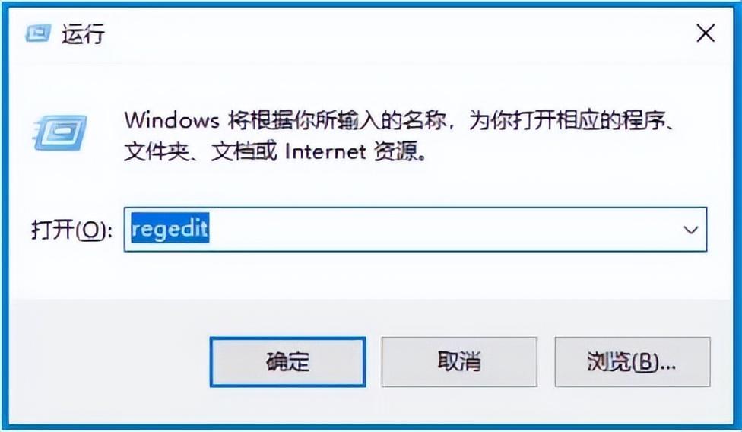The height and width of the screenshot is (432, 742).
Task: Click the 将根据你所输入的名称 text
Action: point(337,121)
